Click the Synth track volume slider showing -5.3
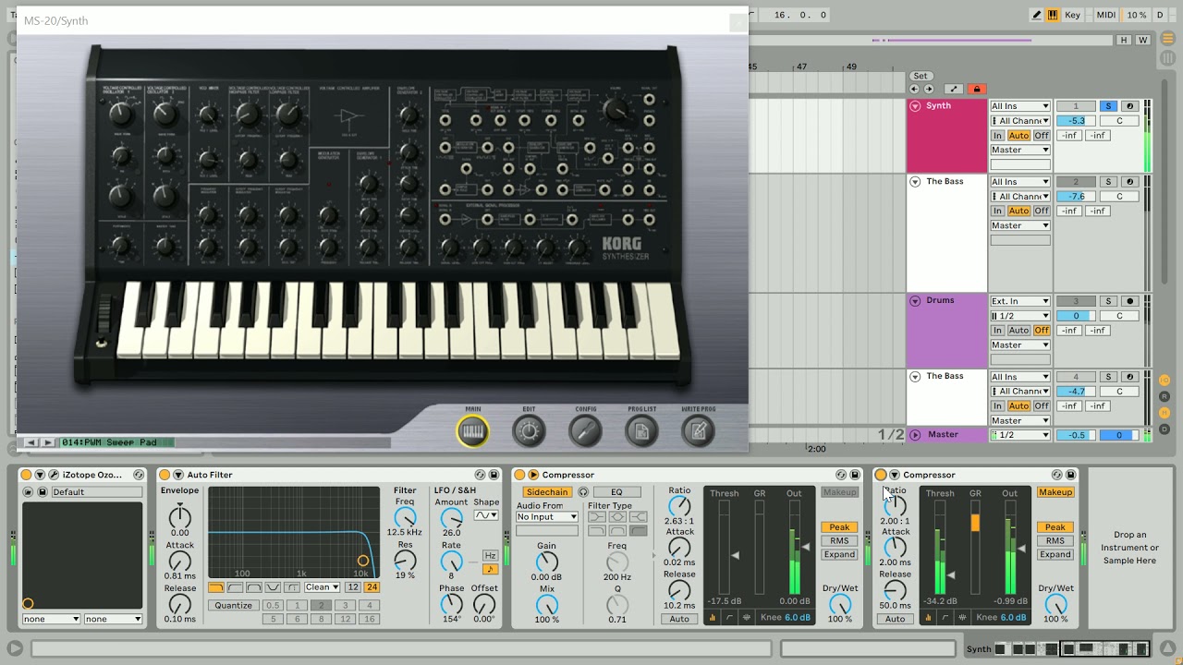This screenshot has height=665, width=1183. pos(1076,121)
